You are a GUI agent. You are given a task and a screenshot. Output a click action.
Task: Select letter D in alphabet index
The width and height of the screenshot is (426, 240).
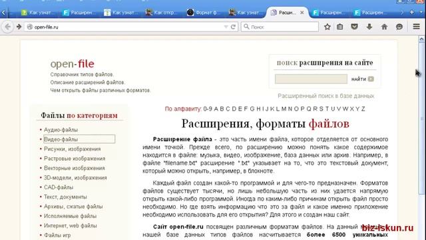[x=234, y=109]
